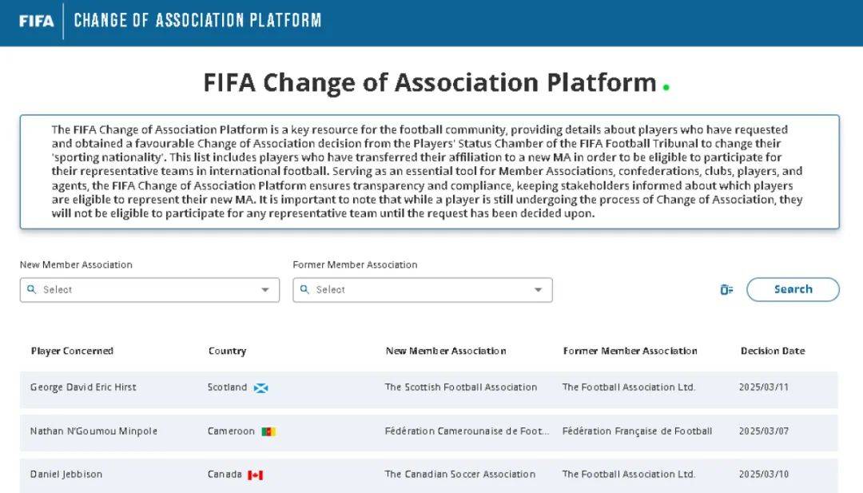This screenshot has height=493, width=863.
Task: Expand the New Member Association dropdown arrow
Action: click(x=265, y=290)
